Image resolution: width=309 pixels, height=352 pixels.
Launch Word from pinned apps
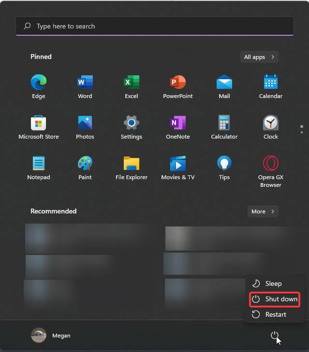point(85,83)
